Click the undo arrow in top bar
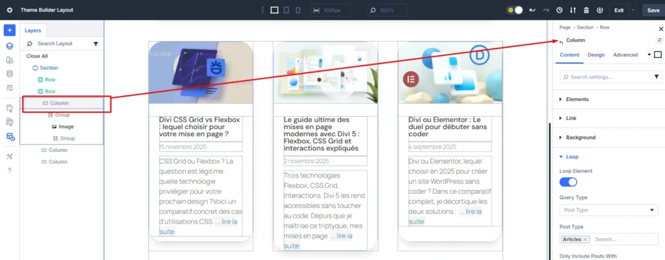The width and height of the screenshot is (665, 260). pos(533,10)
